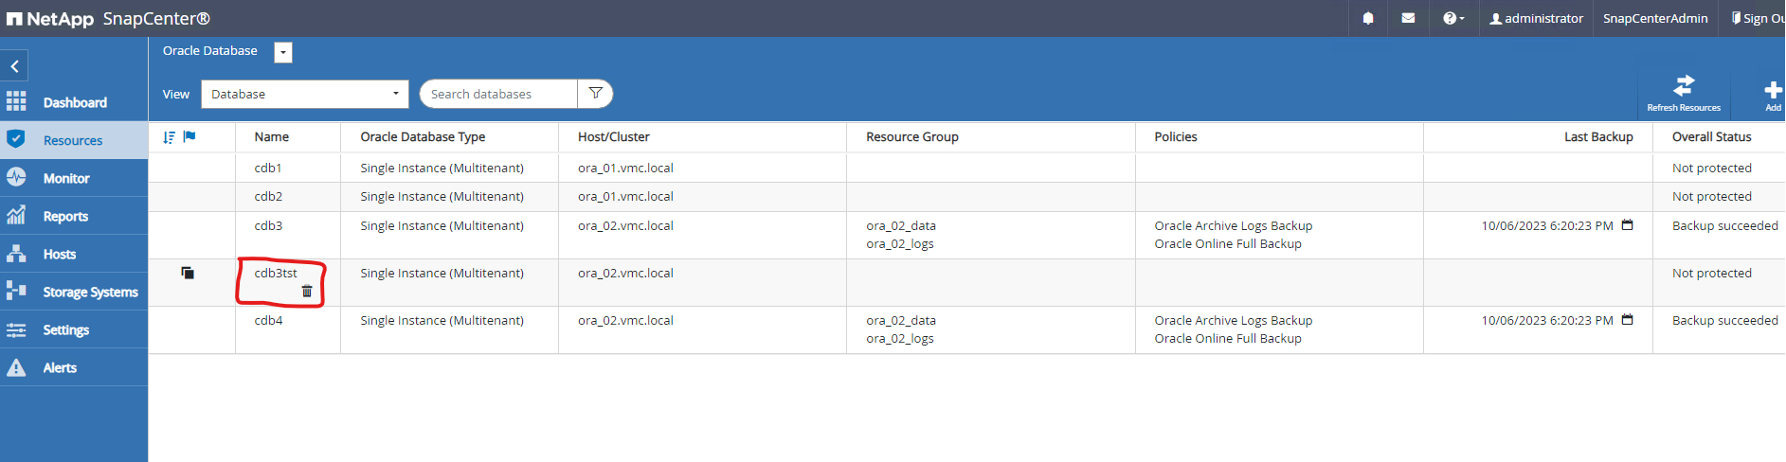The image size is (1786, 462).
Task: Sort table by Last Backup column
Action: (1598, 137)
